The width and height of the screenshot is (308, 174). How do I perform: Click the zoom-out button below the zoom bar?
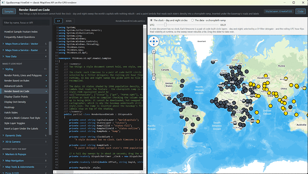154,79
